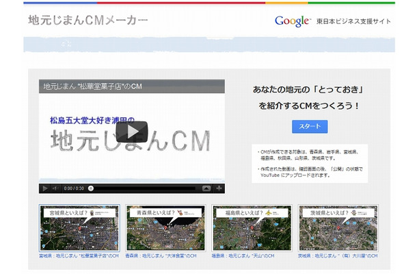Mute the video using the speaker icon
This screenshot has width=417, height=274.
[x=55, y=188]
